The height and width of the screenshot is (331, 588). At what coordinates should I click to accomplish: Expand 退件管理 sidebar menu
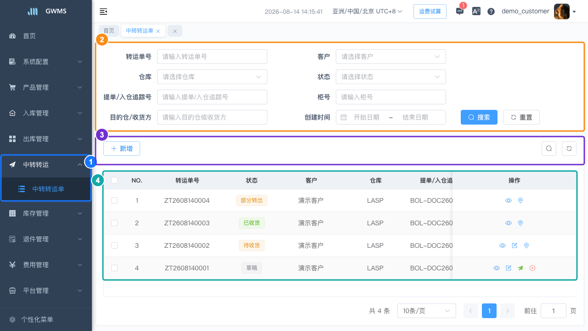tap(46, 239)
